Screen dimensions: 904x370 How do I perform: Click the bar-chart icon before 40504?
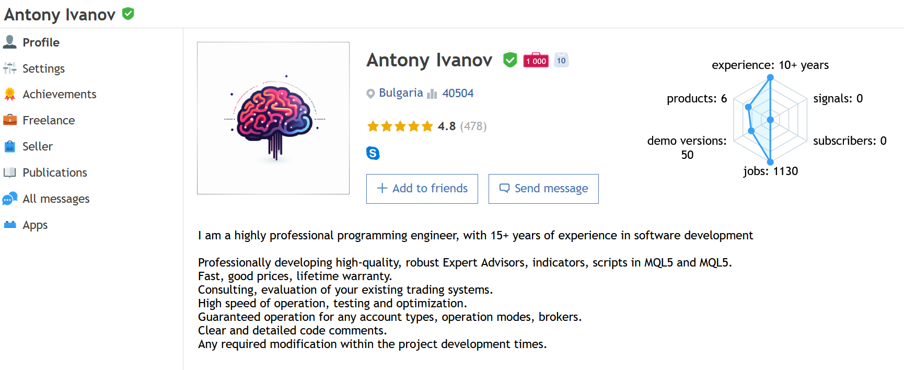432,93
